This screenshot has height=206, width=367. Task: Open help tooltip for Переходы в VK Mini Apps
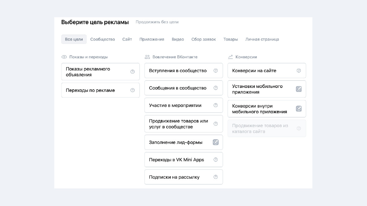pos(216,160)
